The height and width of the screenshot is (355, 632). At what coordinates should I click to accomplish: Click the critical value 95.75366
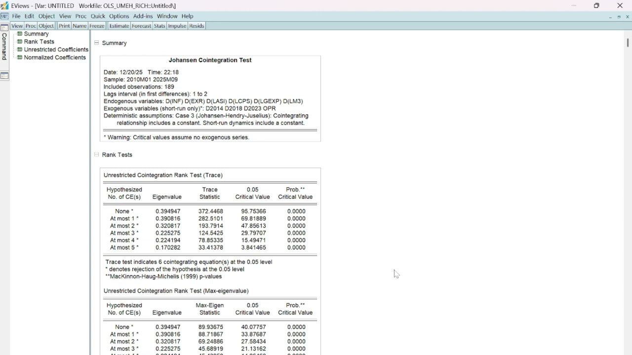[x=253, y=212]
